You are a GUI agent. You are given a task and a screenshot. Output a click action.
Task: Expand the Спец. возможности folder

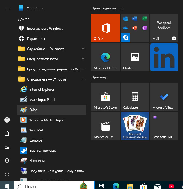(x=52, y=59)
